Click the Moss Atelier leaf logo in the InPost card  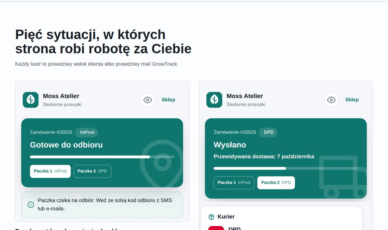point(31,100)
